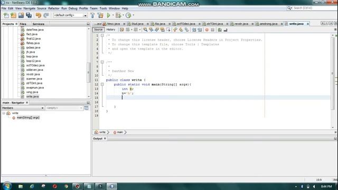This screenshot has width=338, height=190.
Task: Open the Profile Project dropdown arrow
Action: [133, 15]
